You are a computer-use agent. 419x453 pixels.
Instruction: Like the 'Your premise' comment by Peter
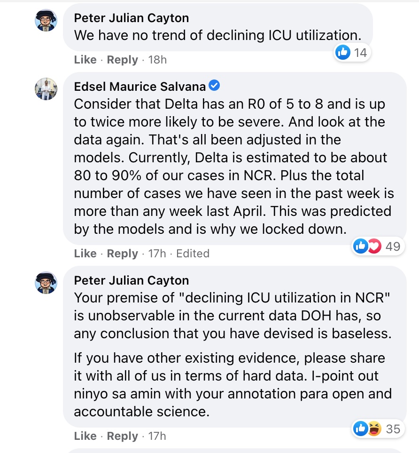pyautogui.click(x=85, y=436)
